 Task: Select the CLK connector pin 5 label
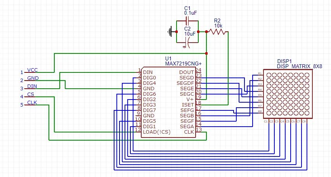coord(32,102)
